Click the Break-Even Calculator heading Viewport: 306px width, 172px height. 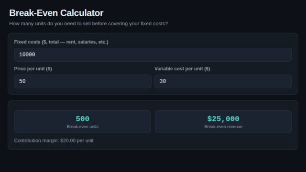tap(56, 13)
